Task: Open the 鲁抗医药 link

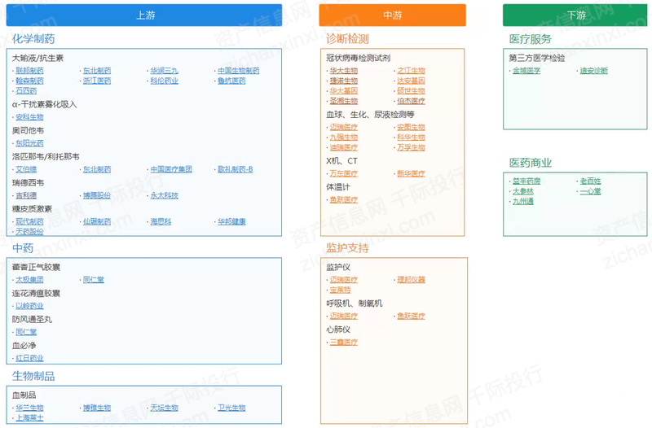Action: pos(231,81)
